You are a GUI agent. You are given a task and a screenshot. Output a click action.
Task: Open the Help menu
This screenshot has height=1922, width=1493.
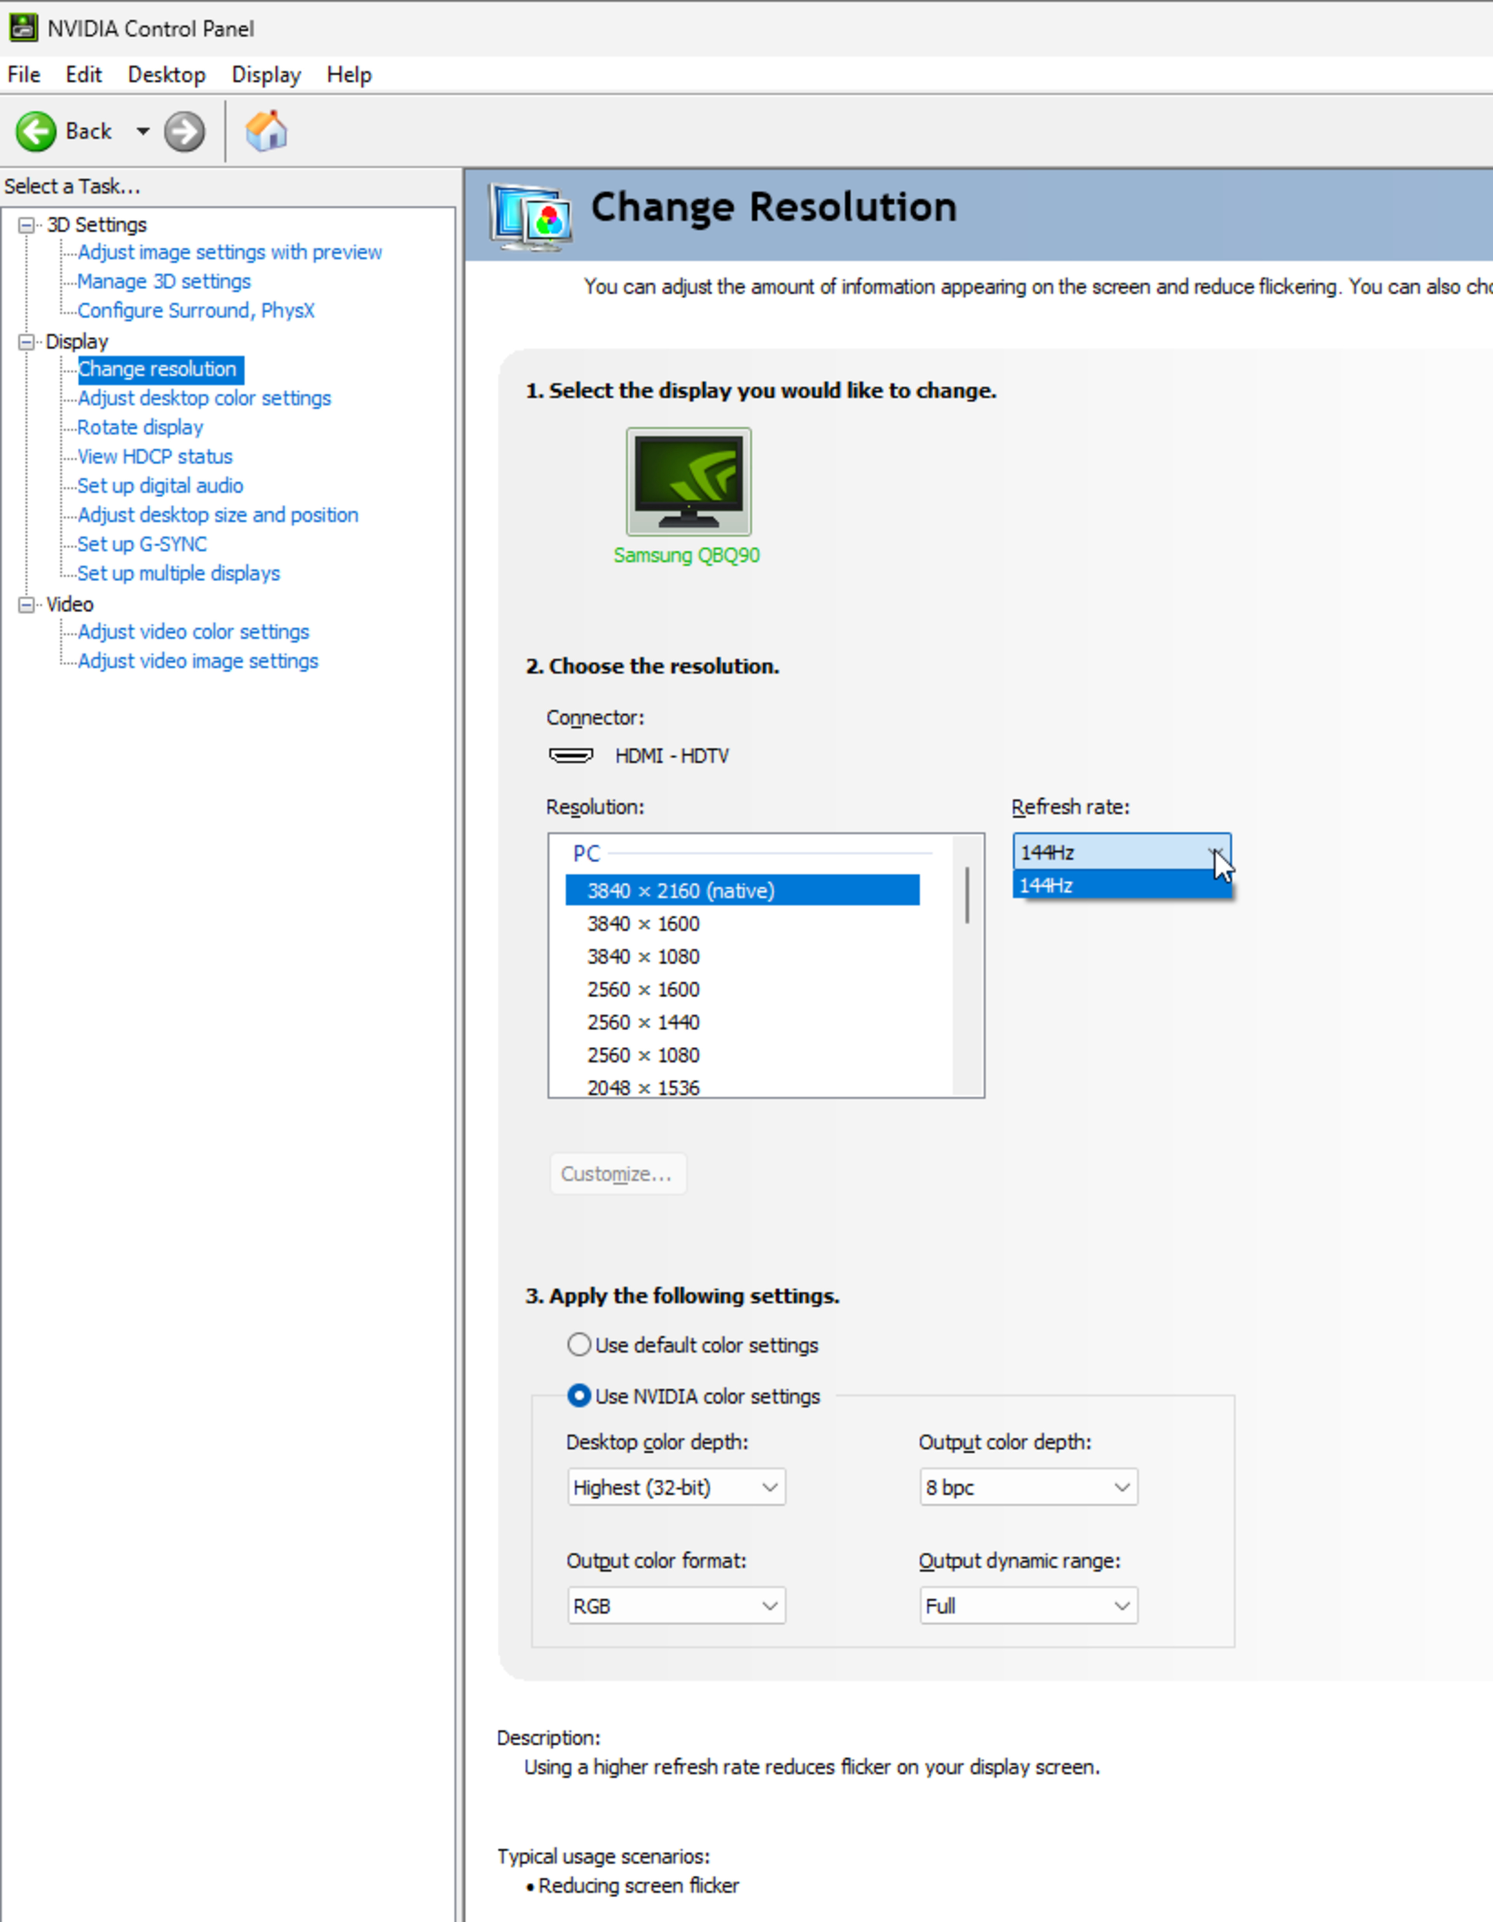pyautogui.click(x=348, y=75)
